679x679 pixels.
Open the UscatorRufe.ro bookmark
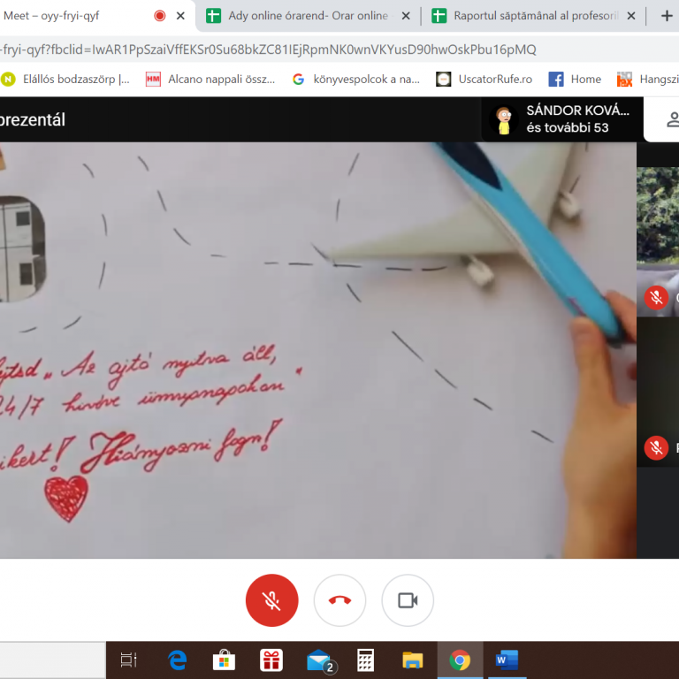[x=484, y=79]
